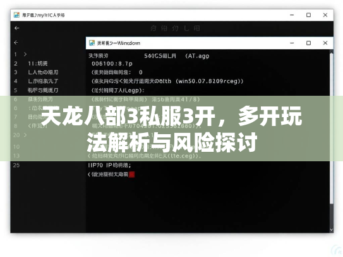Select sidebar row 5 entry
The image size is (343, 257).
43,90
